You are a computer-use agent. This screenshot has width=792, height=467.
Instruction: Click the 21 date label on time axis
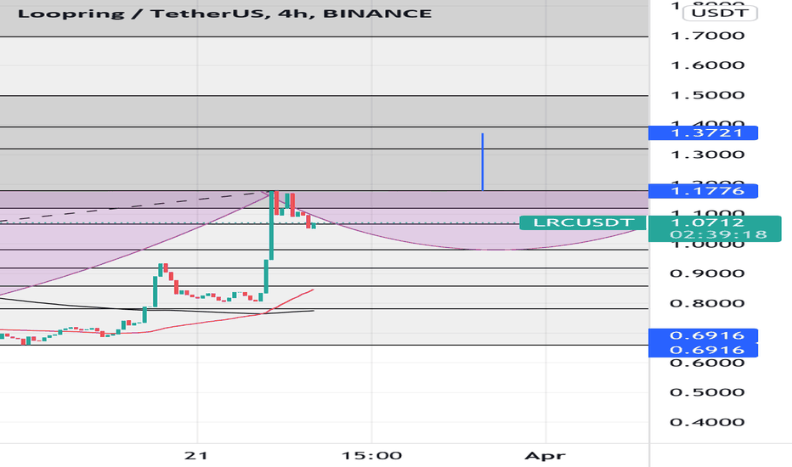pyautogui.click(x=196, y=456)
